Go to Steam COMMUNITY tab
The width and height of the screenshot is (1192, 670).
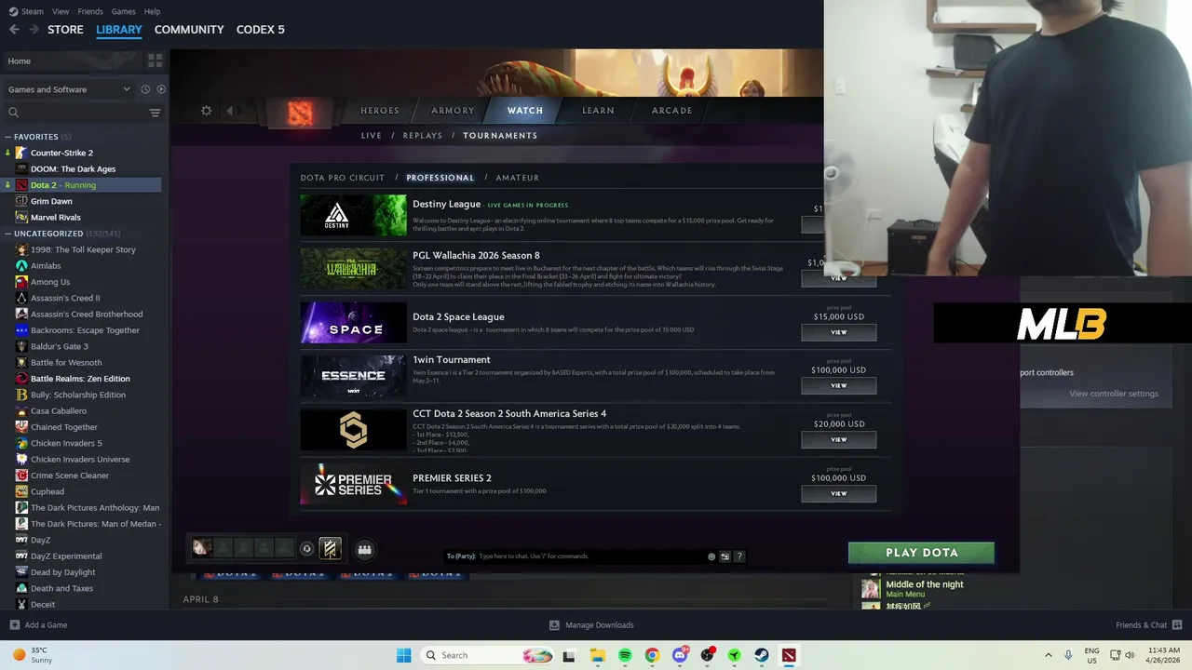tap(189, 30)
